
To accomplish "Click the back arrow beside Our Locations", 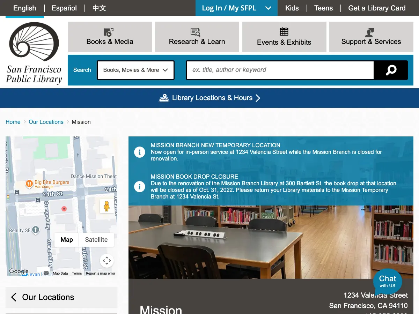I will 14,297.
